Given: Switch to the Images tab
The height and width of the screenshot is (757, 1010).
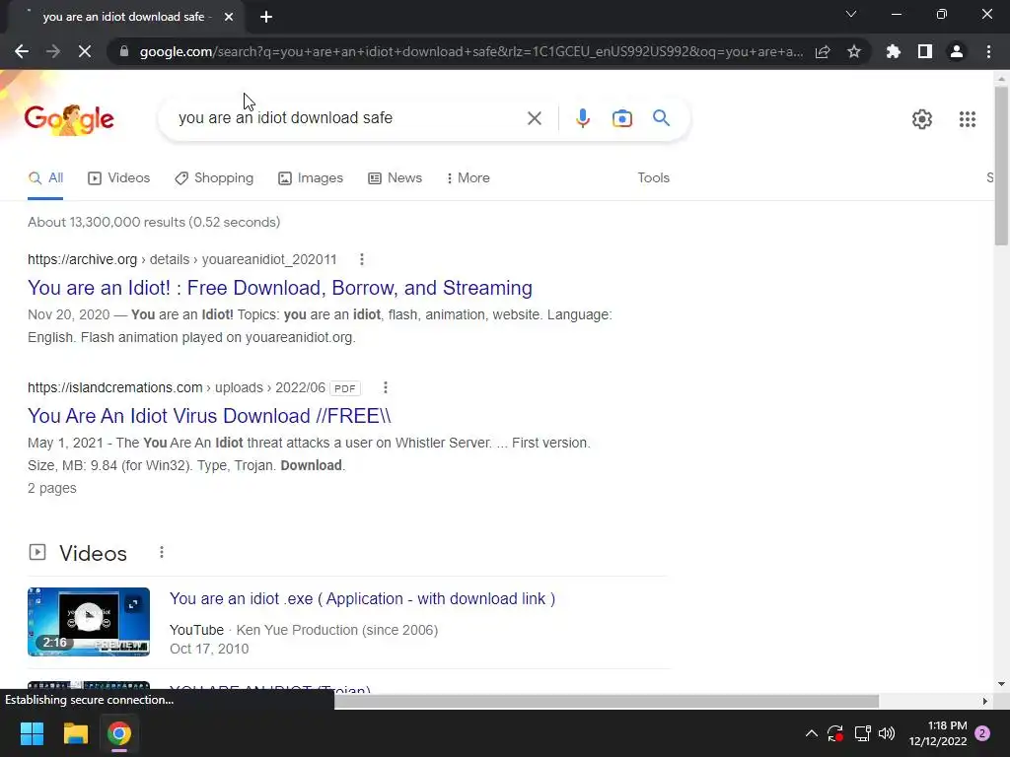Looking at the screenshot, I should click(311, 178).
